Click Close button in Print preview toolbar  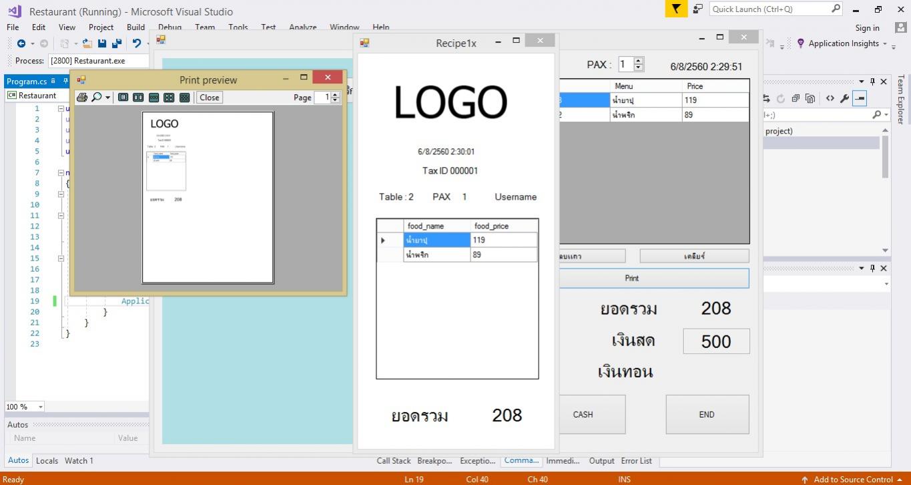[209, 98]
